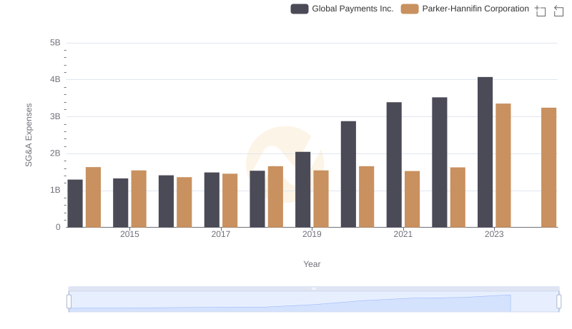Click the 1B y-axis label

point(55,191)
